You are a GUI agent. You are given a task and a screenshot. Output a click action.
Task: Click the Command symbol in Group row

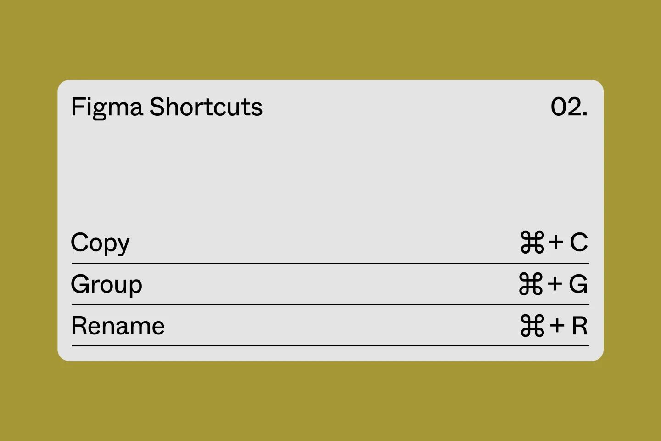point(531,284)
